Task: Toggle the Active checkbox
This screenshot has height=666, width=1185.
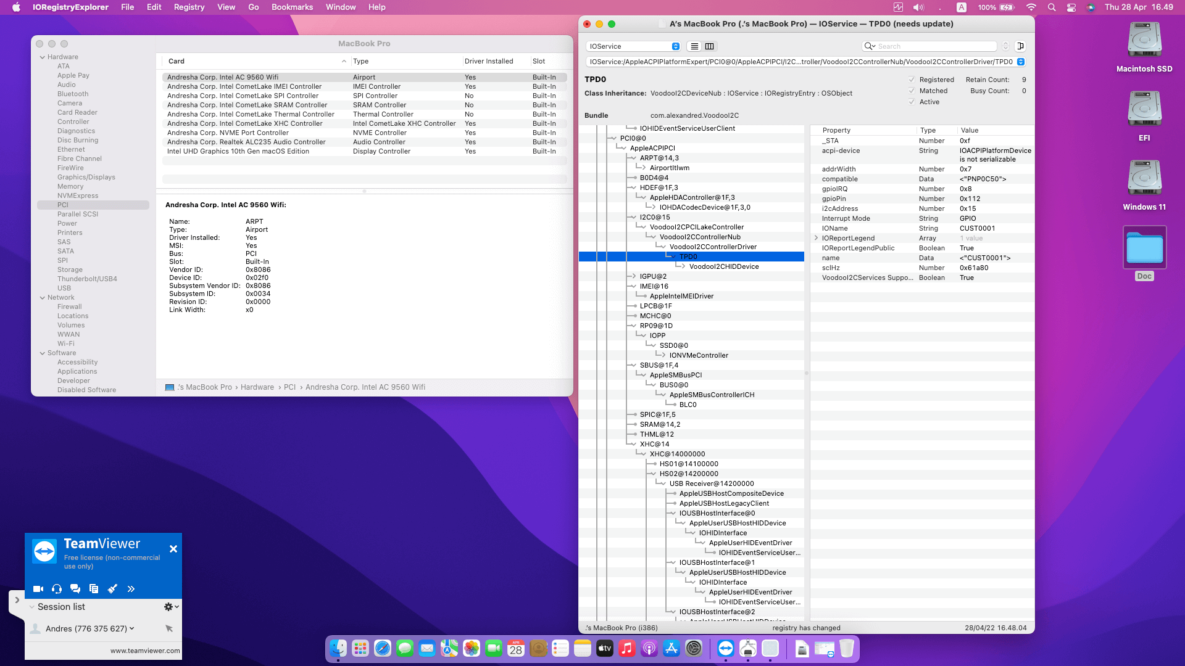Action: (912, 102)
